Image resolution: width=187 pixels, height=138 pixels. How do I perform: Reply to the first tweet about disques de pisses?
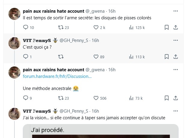coord(26,27)
